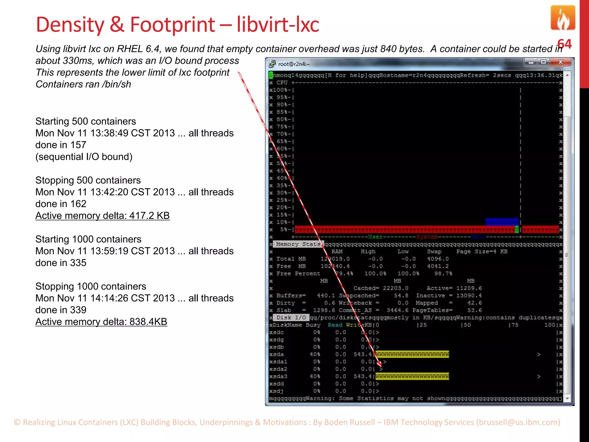This screenshot has height=442, width=589.
Task: Click the 'root@r2n4:~' window title text
Action: 294,64
